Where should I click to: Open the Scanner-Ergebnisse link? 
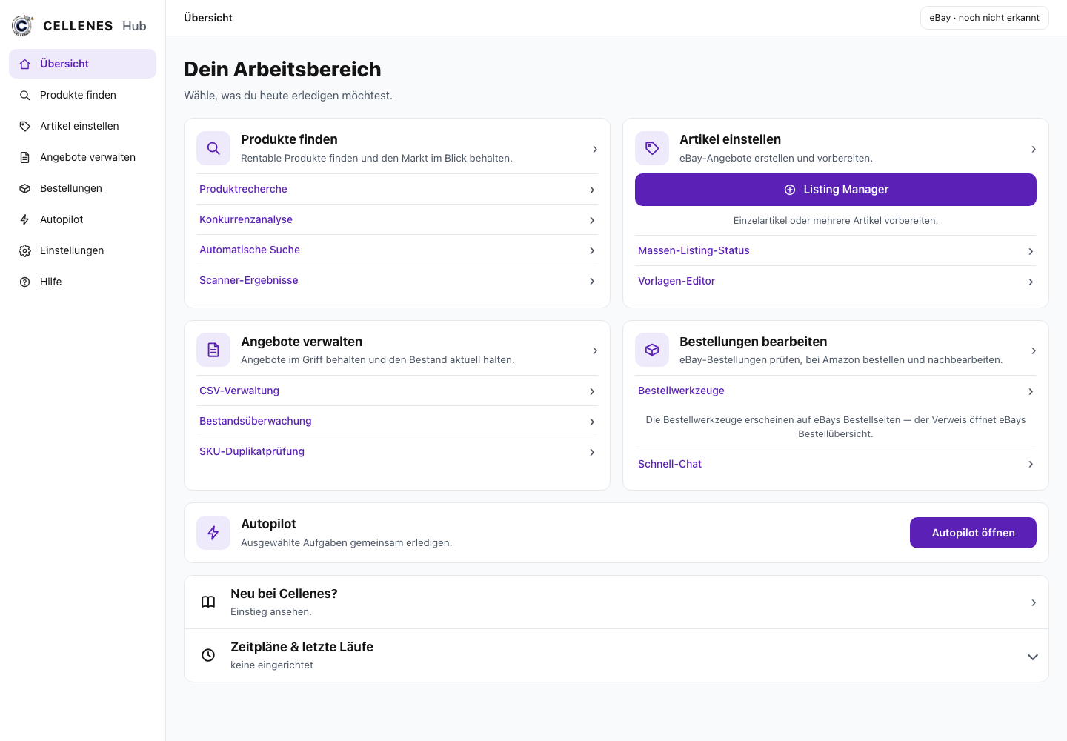[x=397, y=280]
